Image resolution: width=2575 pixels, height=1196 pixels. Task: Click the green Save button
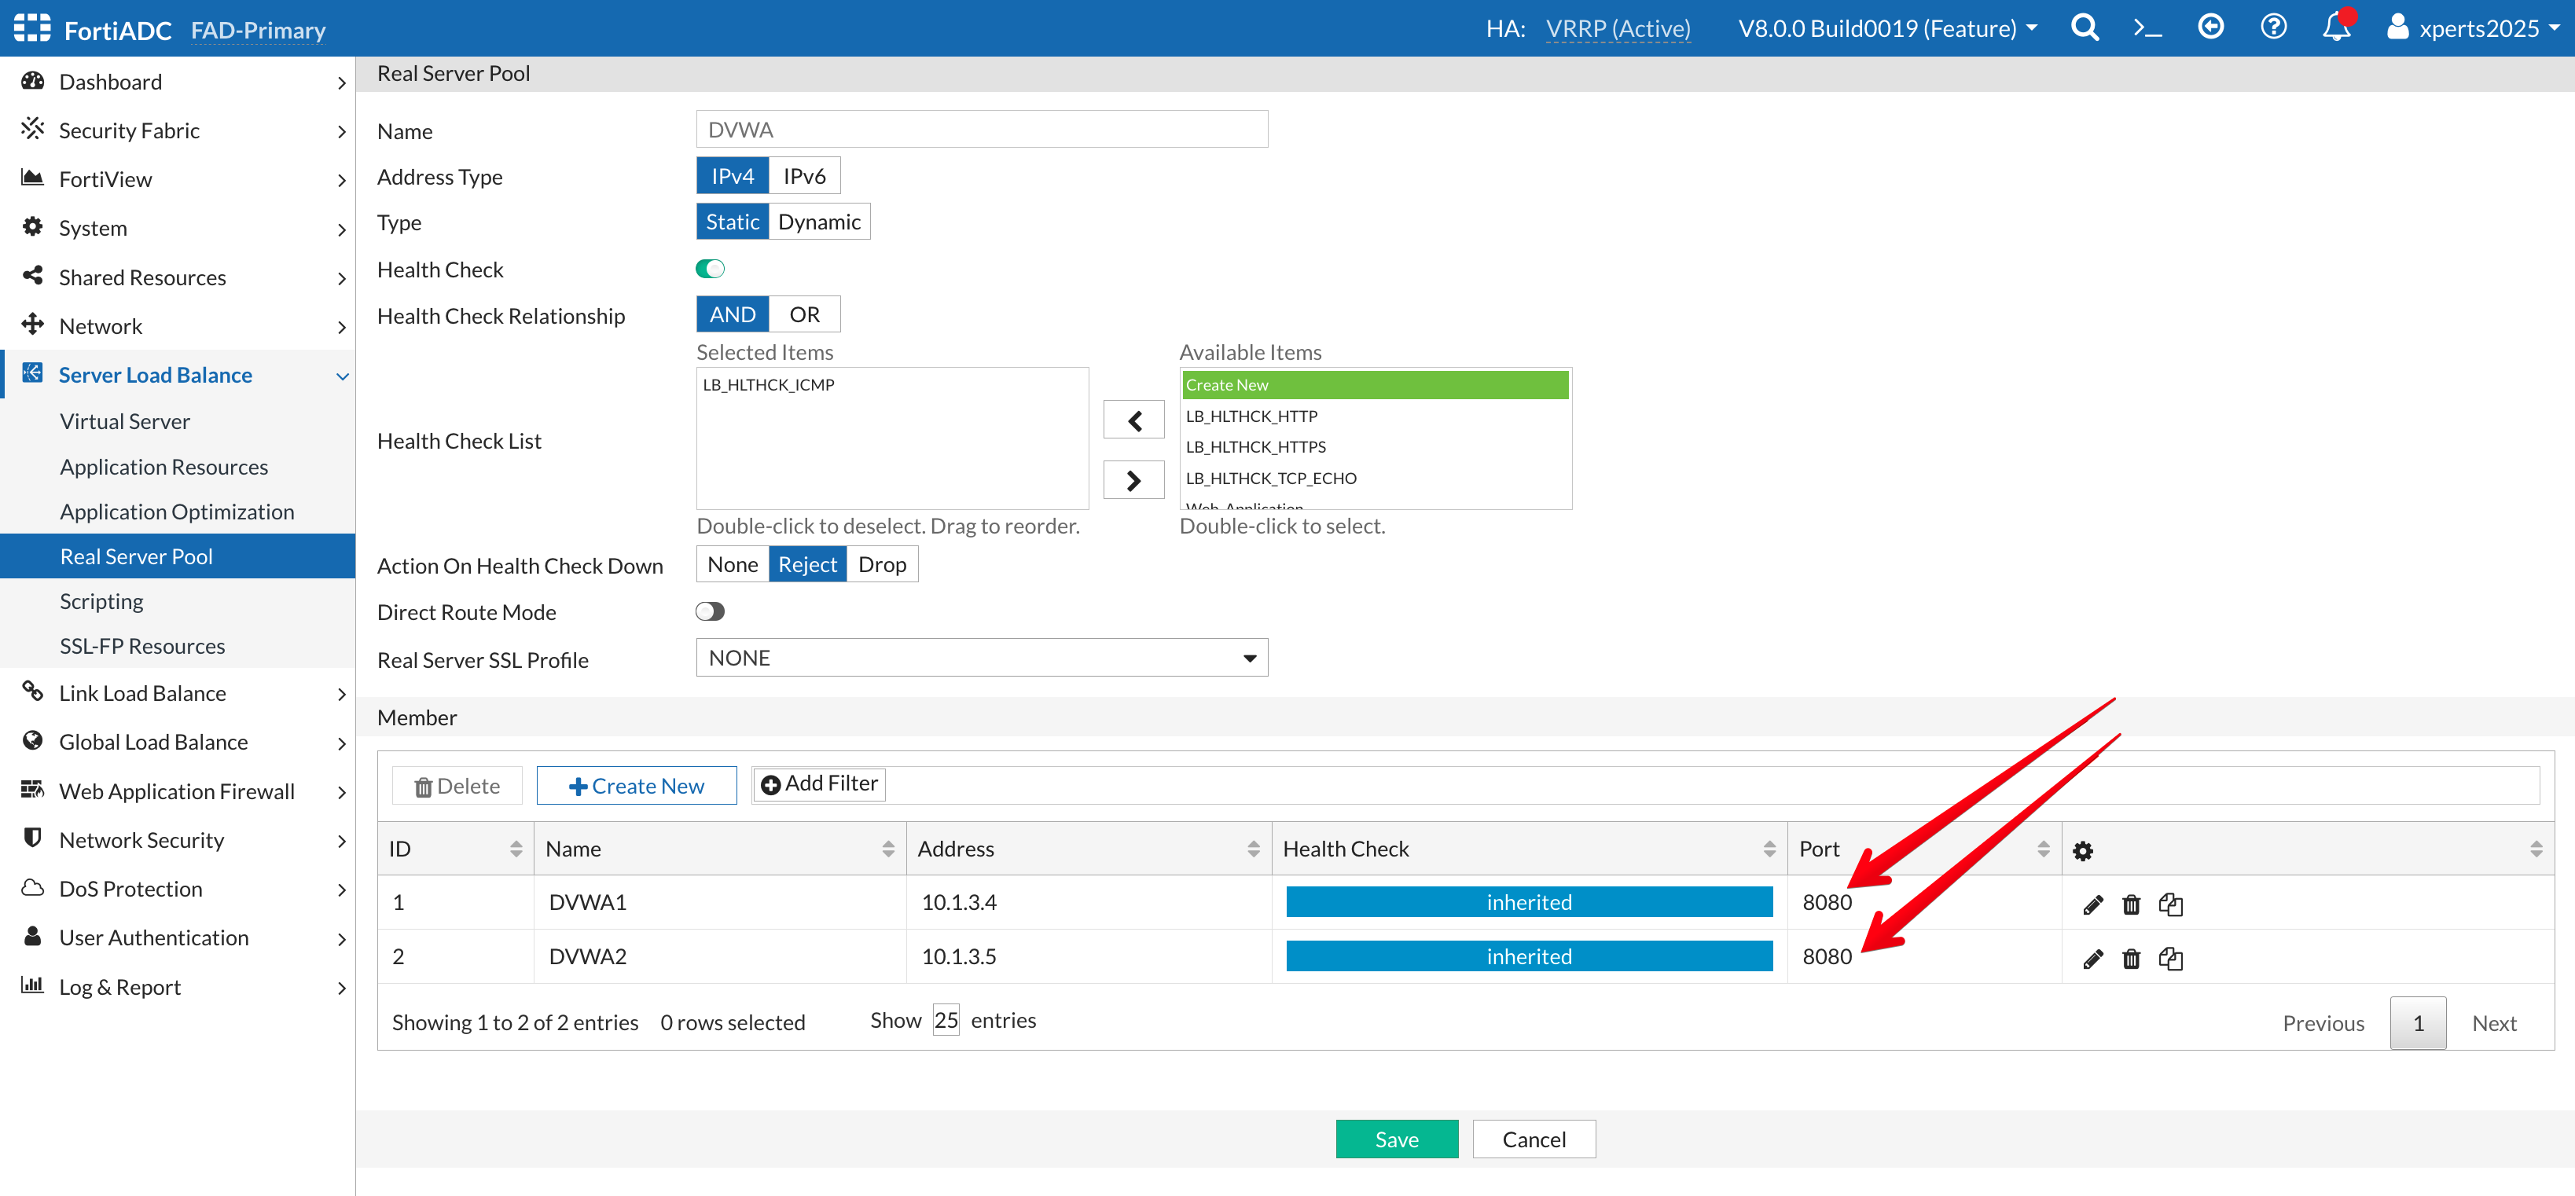point(1395,1139)
